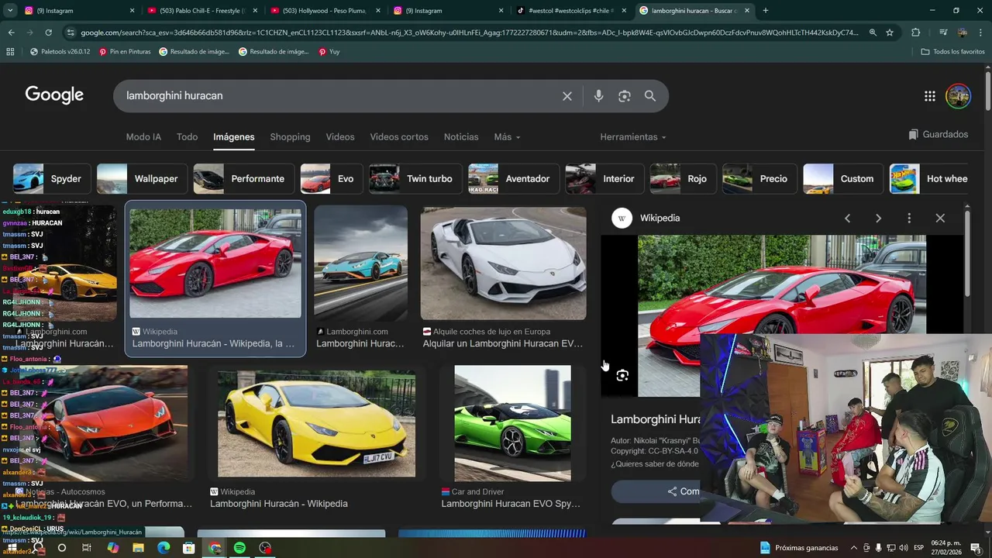Expand the Más search filter menu
This screenshot has height=558, width=992.
[x=508, y=137]
